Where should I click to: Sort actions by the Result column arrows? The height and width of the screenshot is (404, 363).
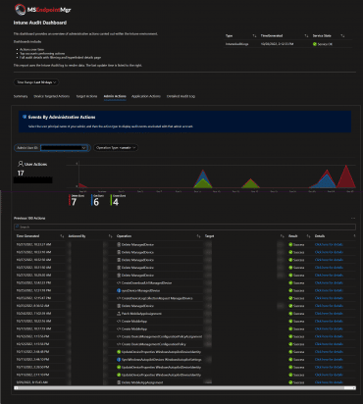[x=308, y=236]
